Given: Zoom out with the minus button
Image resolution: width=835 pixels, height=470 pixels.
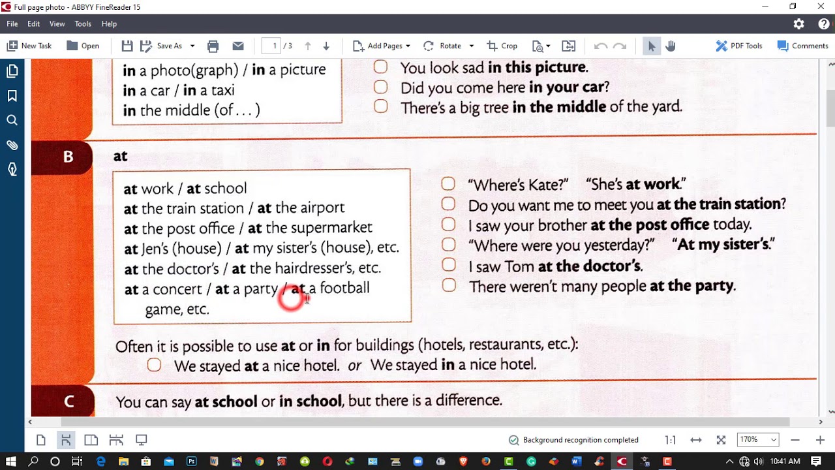Looking at the screenshot, I should [795, 440].
